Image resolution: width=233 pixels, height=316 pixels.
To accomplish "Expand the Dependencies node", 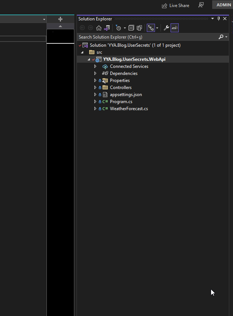I will point(95,73).
